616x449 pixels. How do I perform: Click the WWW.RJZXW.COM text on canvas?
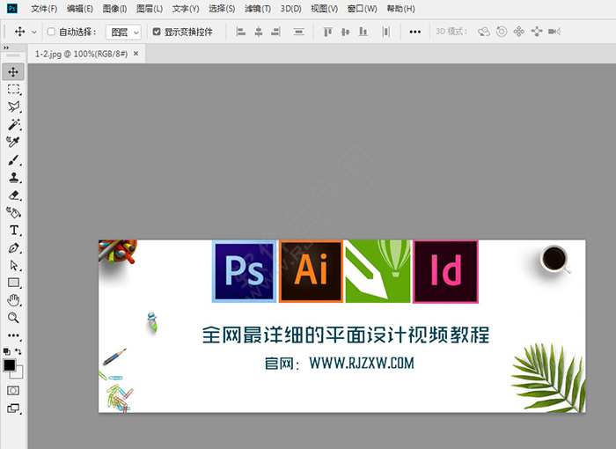point(362,363)
